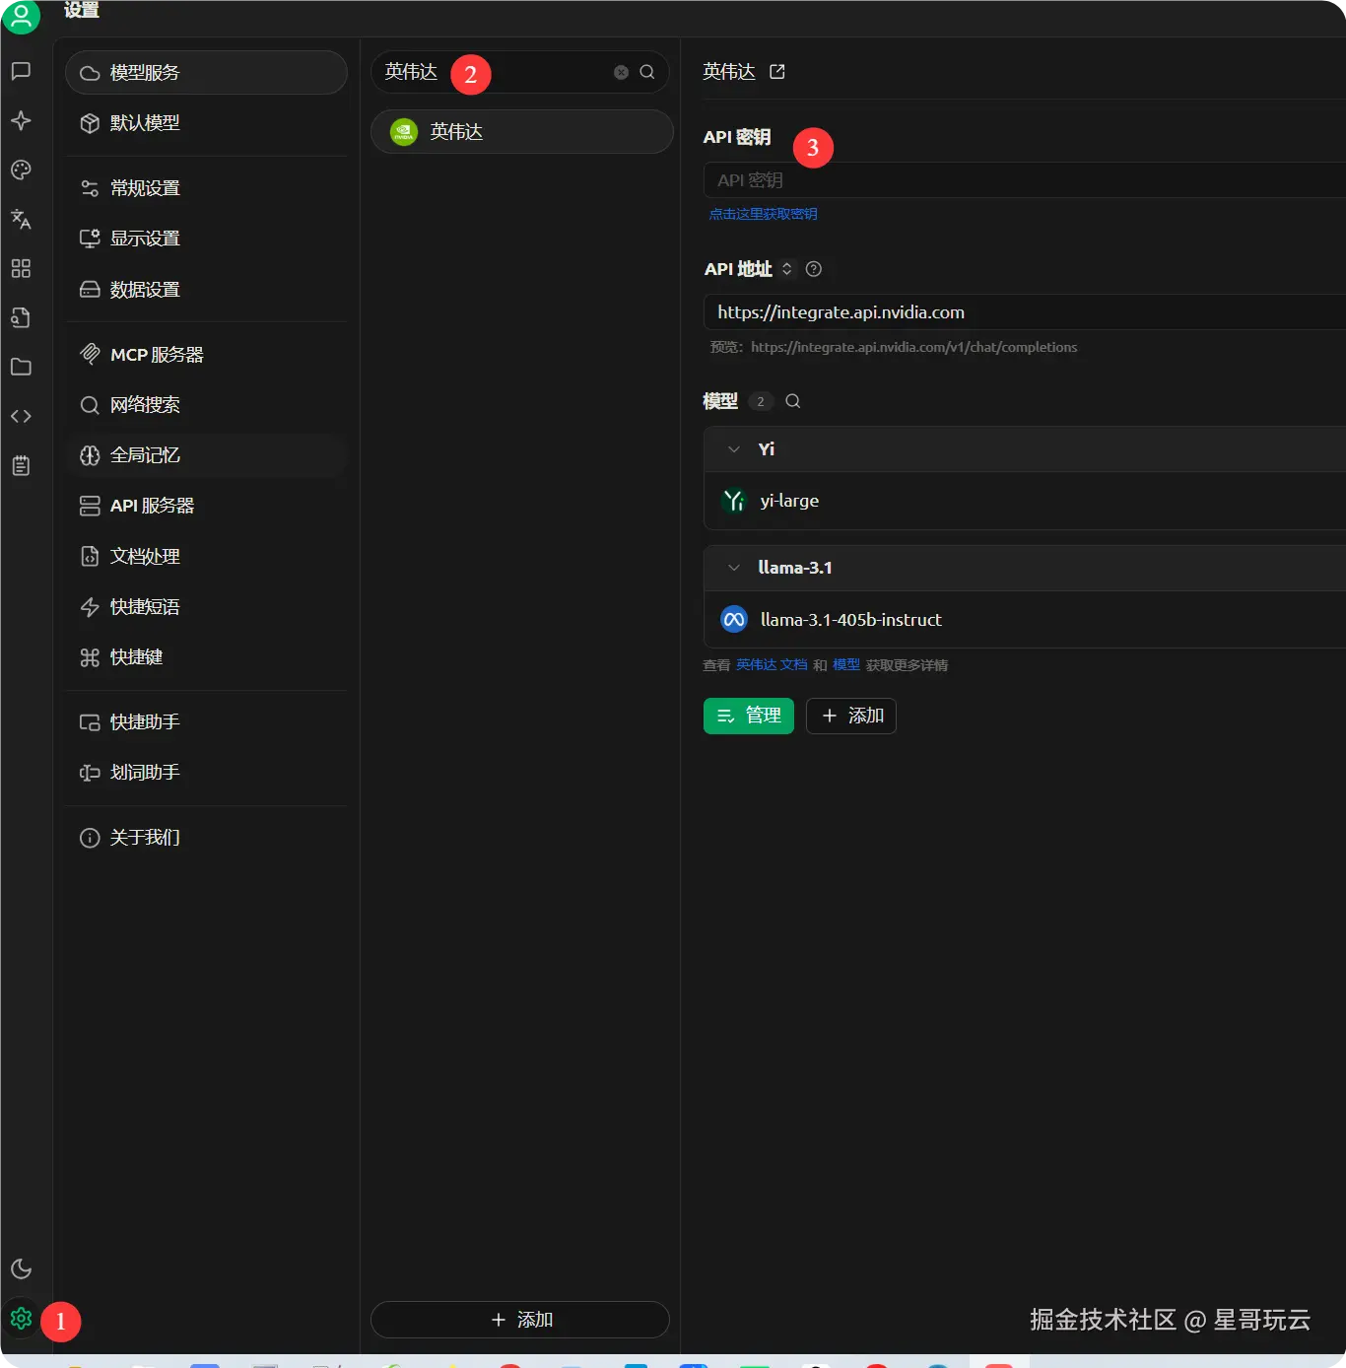Open the user avatar profile
This screenshot has width=1346, height=1368.
point(21,17)
